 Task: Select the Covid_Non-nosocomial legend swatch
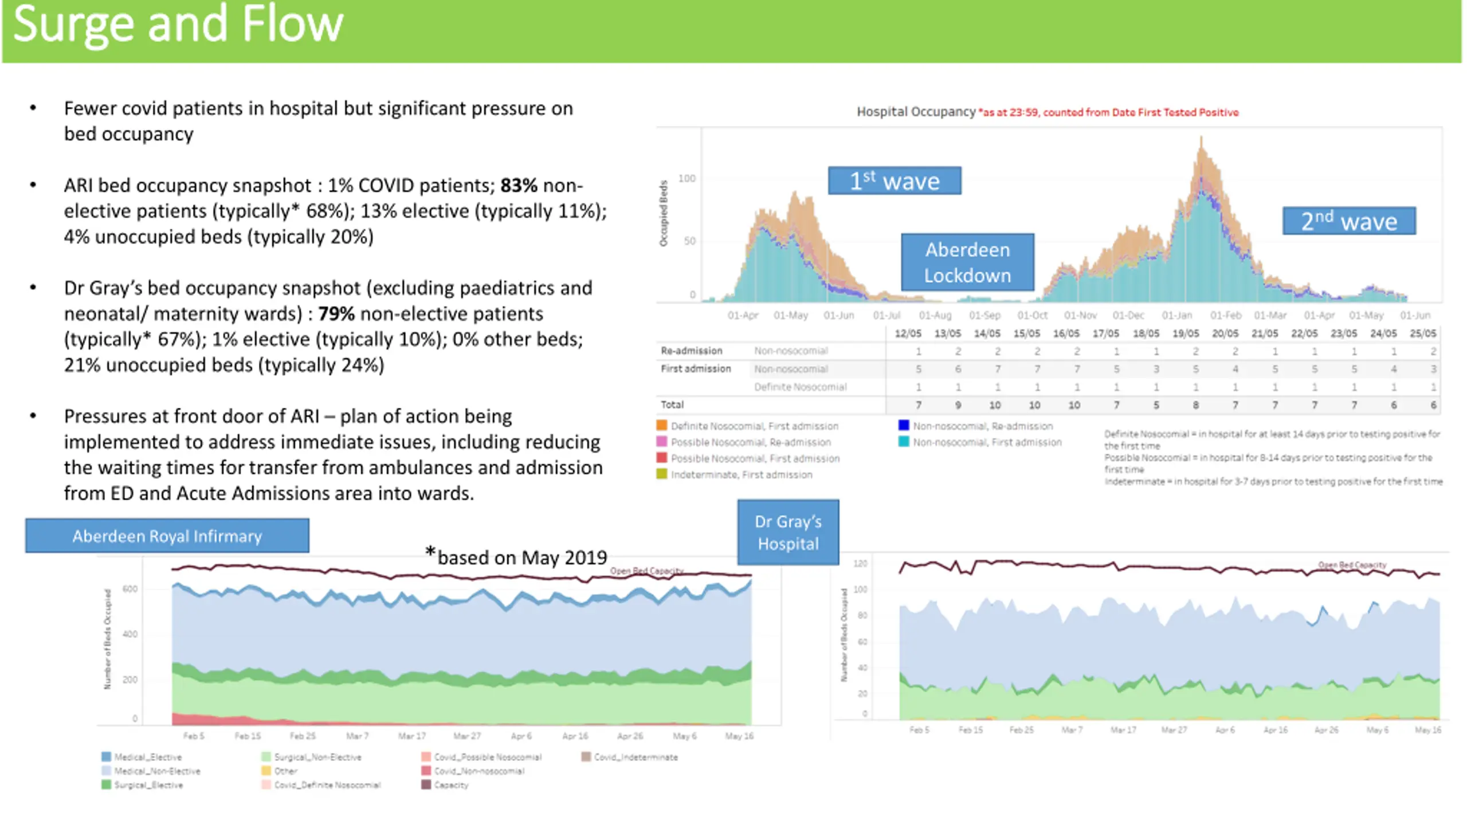pos(426,771)
